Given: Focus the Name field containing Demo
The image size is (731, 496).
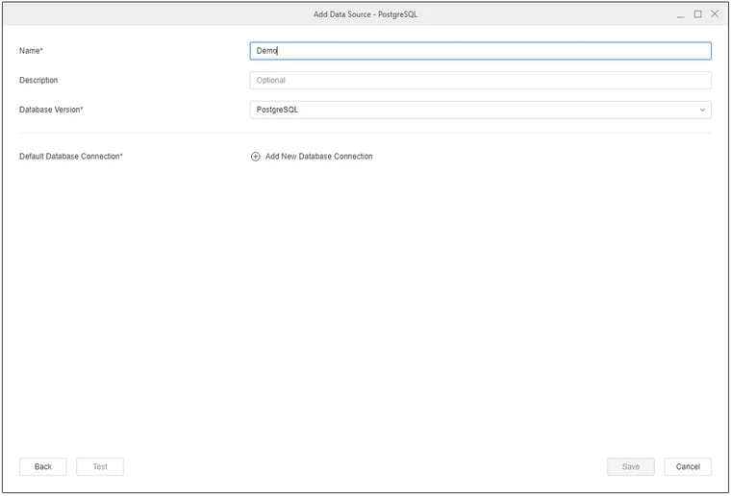Looking at the screenshot, I should tap(481, 51).
